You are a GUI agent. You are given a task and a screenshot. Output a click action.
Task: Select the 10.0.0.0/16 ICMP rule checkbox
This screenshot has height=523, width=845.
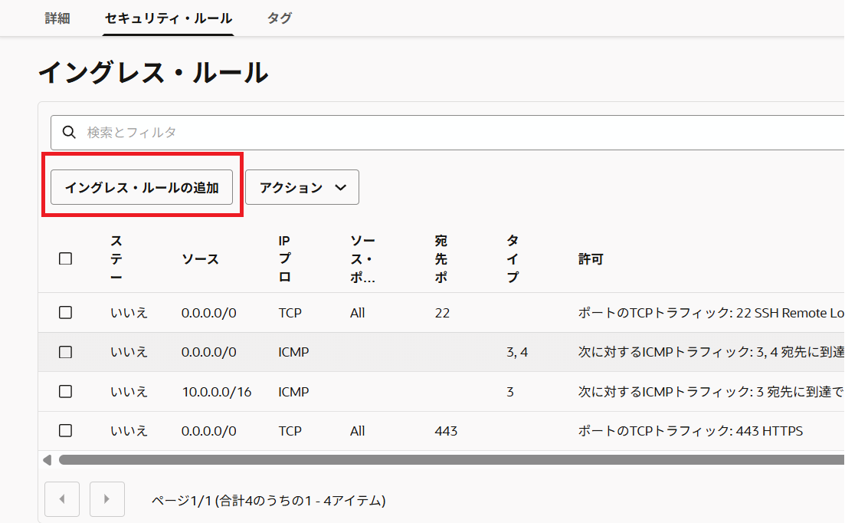[x=66, y=392]
